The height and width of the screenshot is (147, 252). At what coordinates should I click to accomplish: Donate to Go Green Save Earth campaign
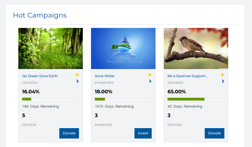coord(69,133)
